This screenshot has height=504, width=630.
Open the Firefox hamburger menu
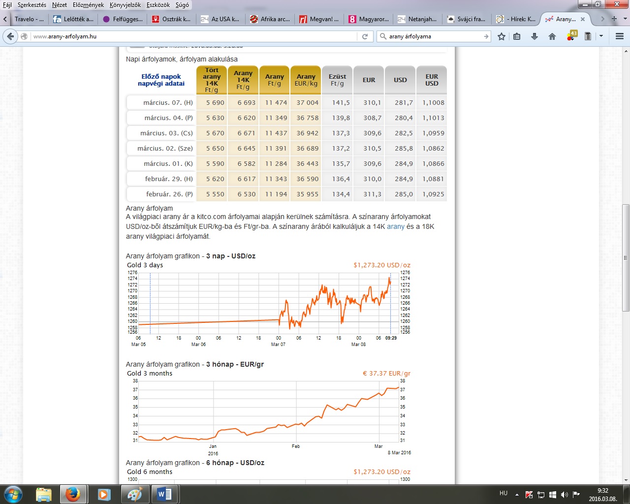[x=620, y=36]
